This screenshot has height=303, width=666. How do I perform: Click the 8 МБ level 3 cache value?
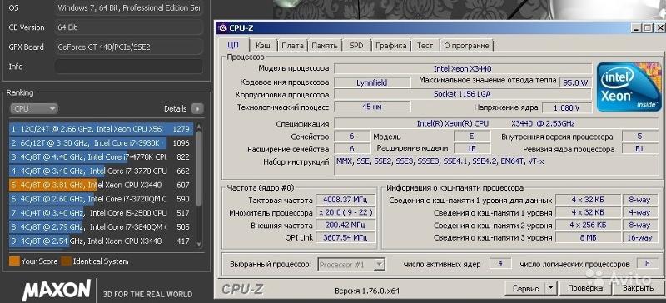pos(588,237)
